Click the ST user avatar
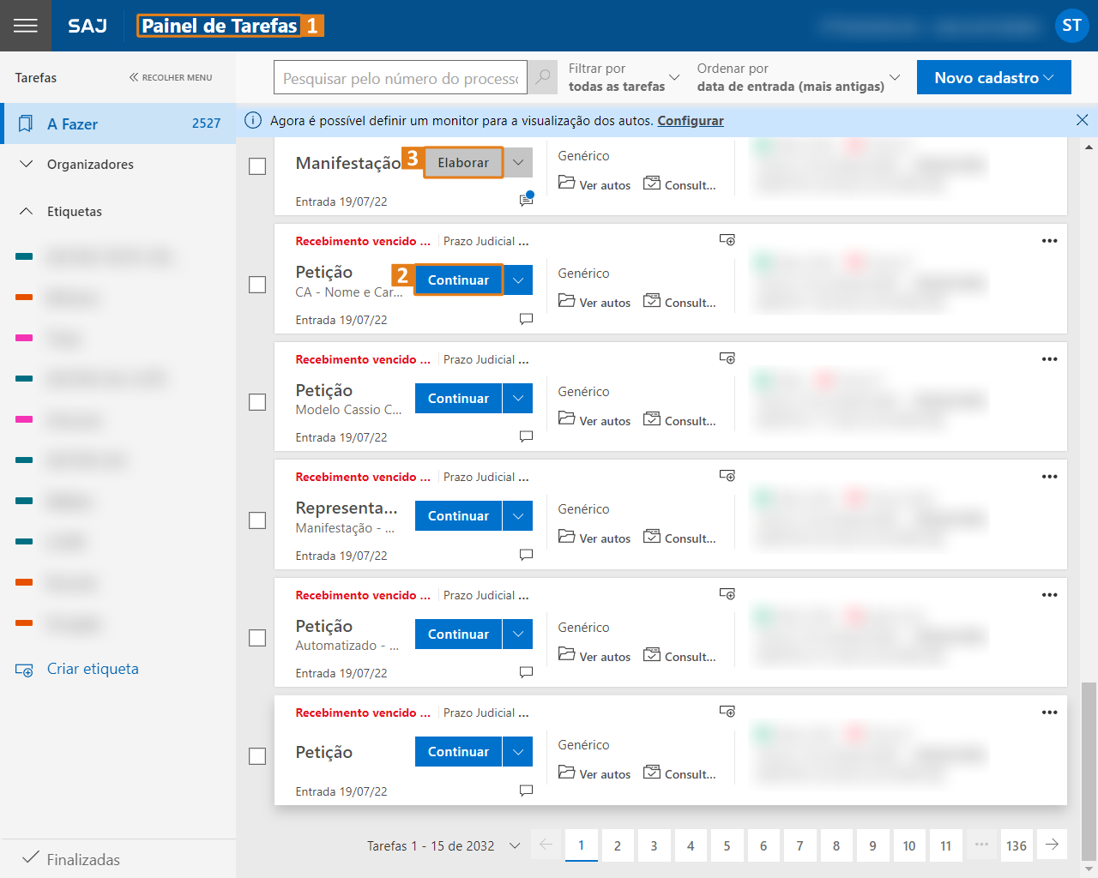Viewport: 1098px width, 878px height. coord(1071,26)
